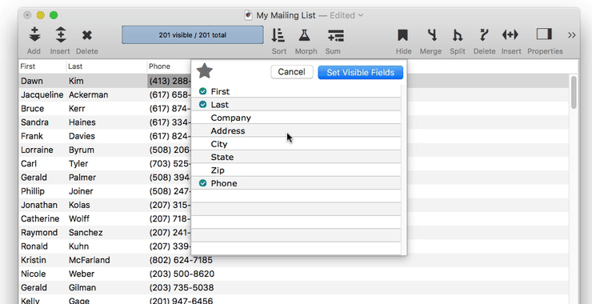Click the Merge fields icon
This screenshot has height=304, width=592.
coord(432,35)
